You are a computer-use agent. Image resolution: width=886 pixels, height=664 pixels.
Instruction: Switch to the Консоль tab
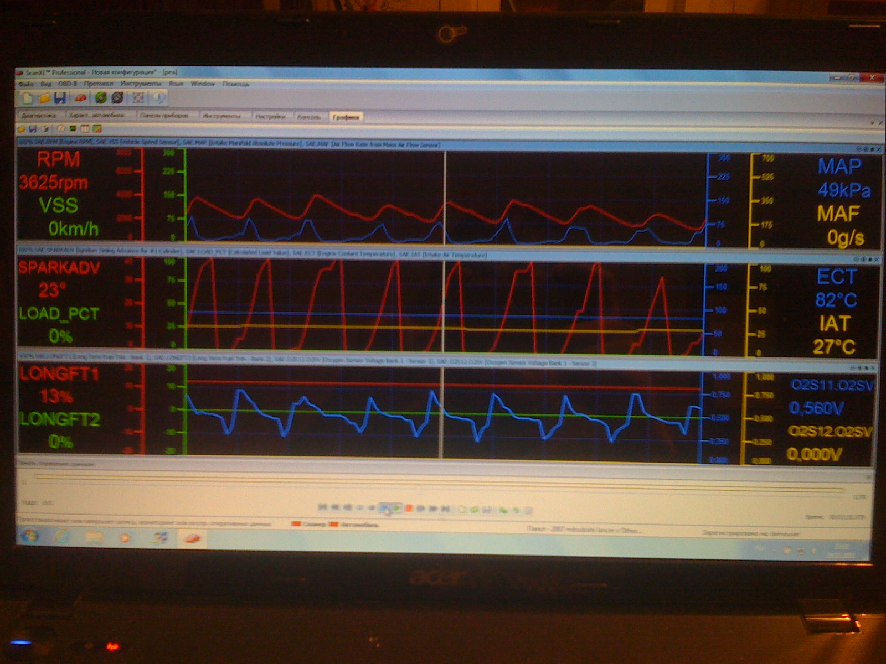coord(308,117)
